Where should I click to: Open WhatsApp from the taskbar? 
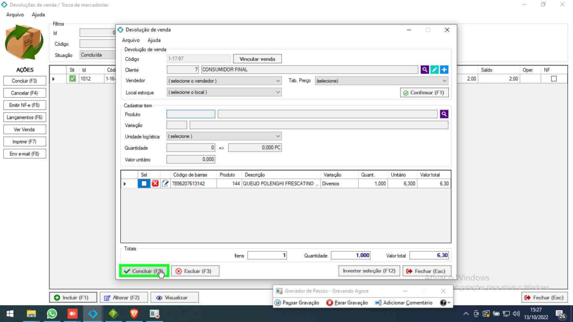click(x=52, y=314)
